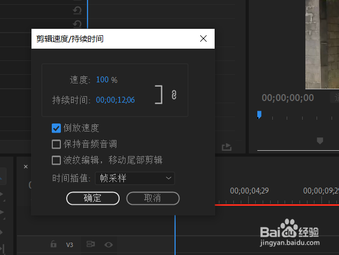Open the 时间插值 帧采样 dropdown
The image size is (339, 255).
click(135, 178)
